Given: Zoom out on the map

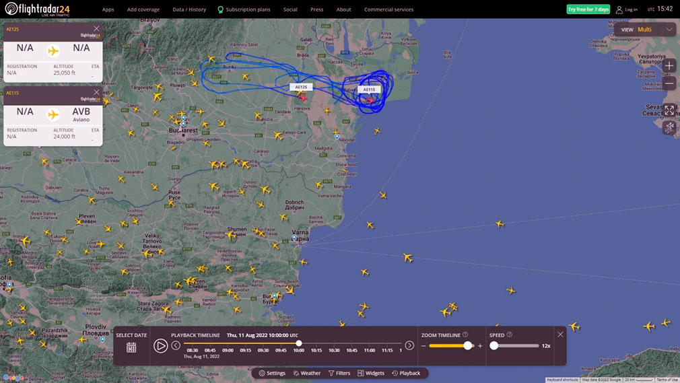Looking at the screenshot, I should coord(669,83).
